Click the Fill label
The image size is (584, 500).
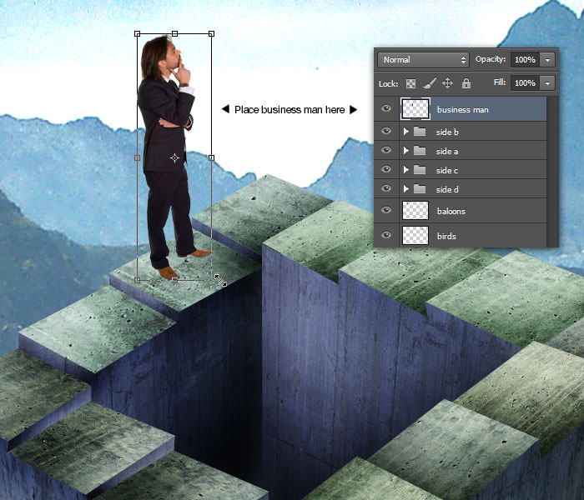tap(500, 82)
